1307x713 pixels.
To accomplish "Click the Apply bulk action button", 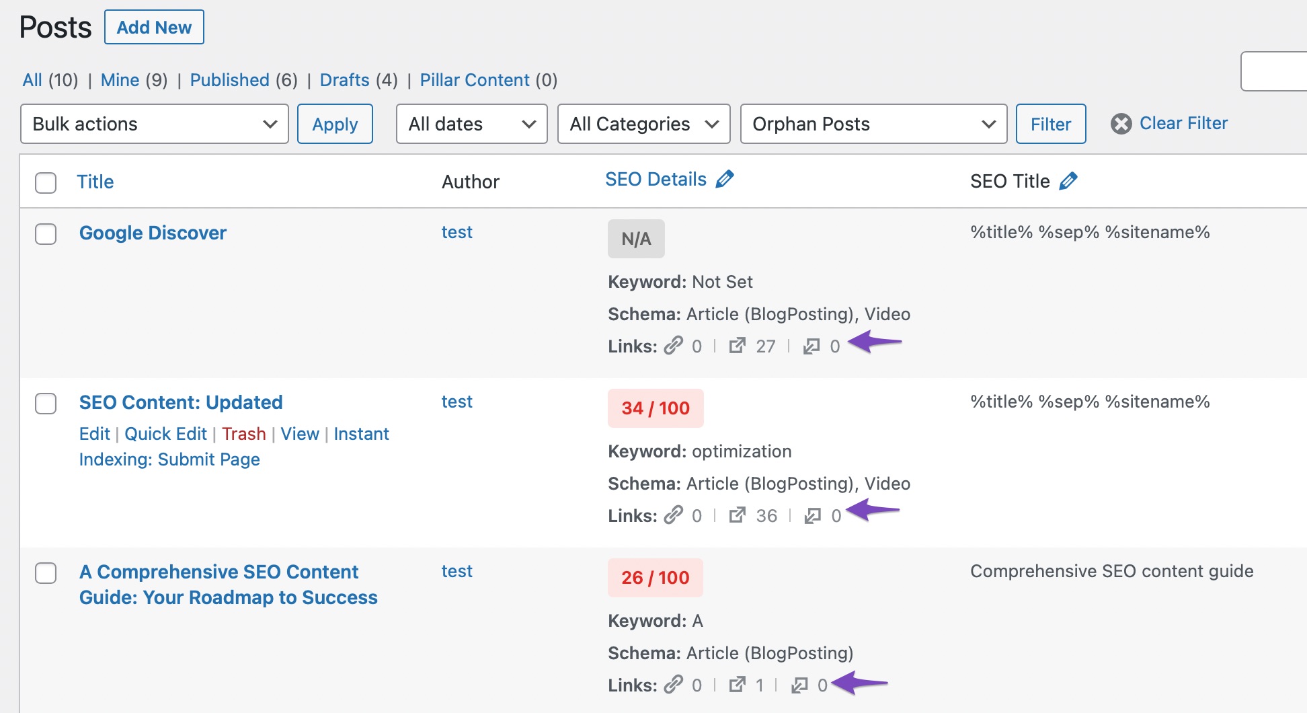I will tap(335, 124).
